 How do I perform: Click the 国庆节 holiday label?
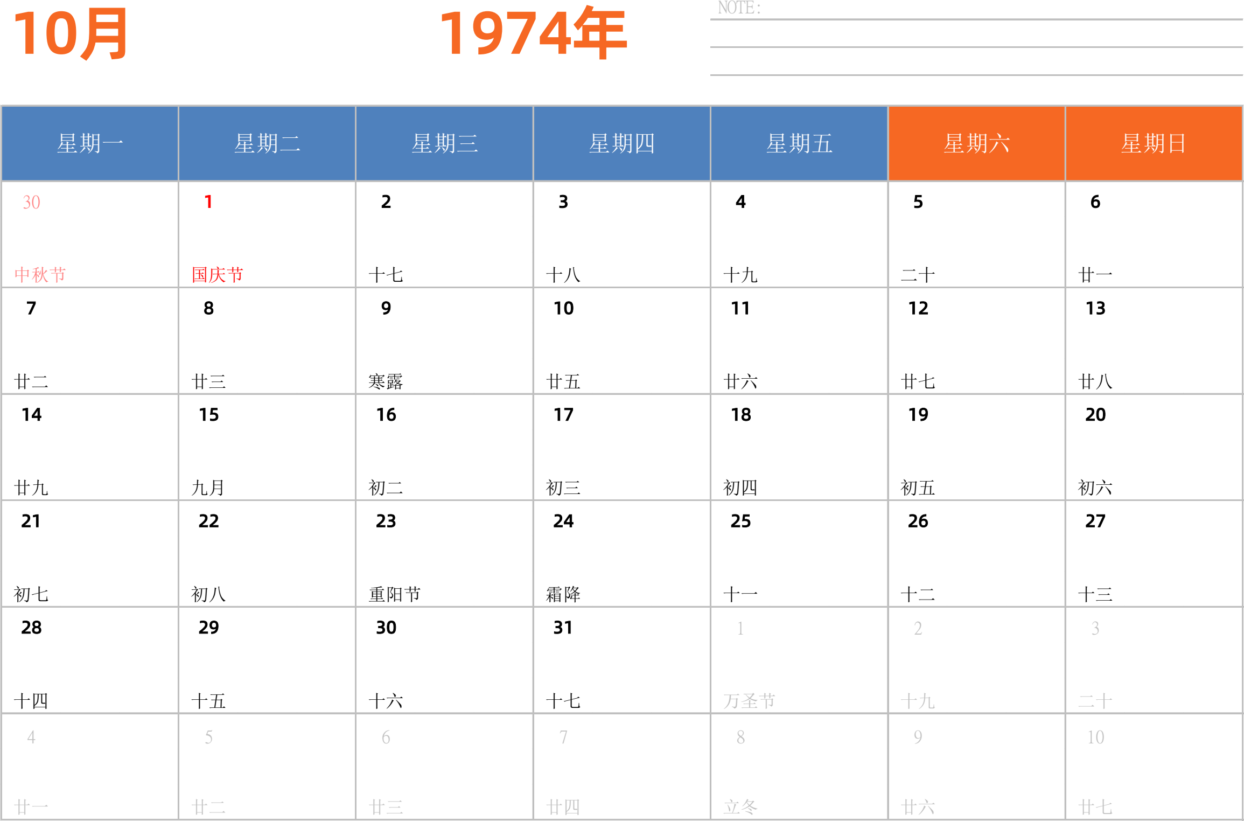click(x=218, y=275)
